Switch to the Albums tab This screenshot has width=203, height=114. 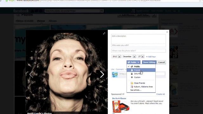(53, 21)
